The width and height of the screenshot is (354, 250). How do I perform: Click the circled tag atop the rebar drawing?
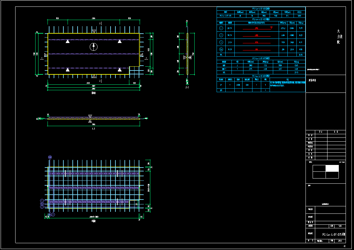tap(50, 157)
